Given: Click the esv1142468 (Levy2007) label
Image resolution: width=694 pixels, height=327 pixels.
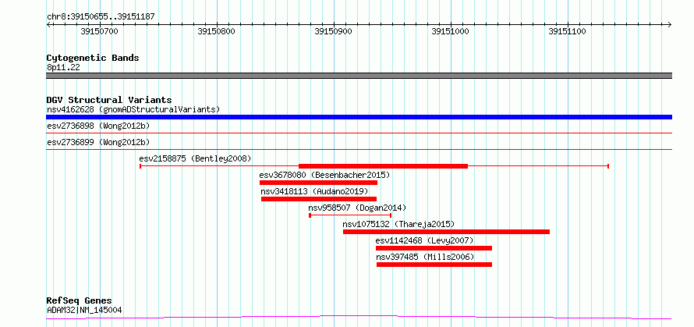Looking at the screenshot, I should click(424, 240).
